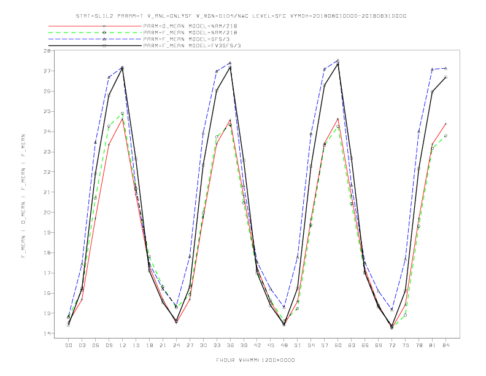
Task: Click y-axis tick label 27
Action: 47,71
